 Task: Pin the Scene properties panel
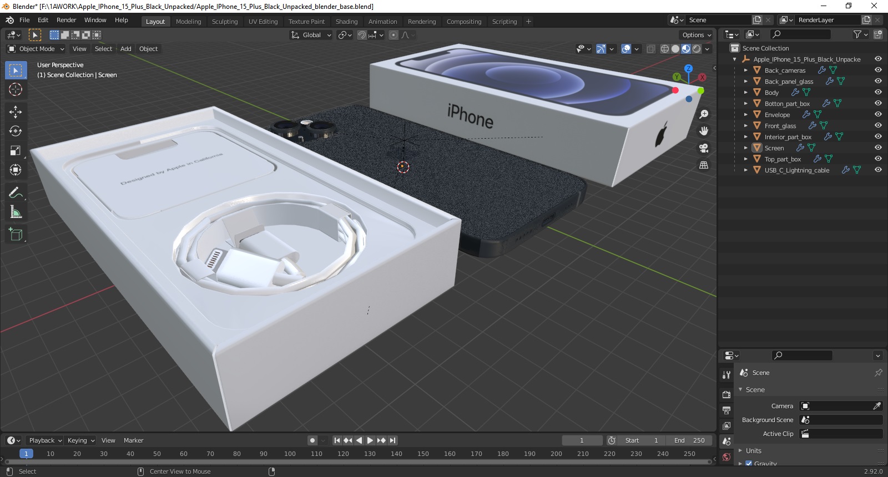pyautogui.click(x=878, y=373)
